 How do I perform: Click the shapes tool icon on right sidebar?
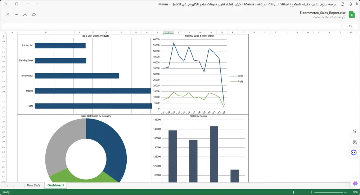click(x=355, y=142)
